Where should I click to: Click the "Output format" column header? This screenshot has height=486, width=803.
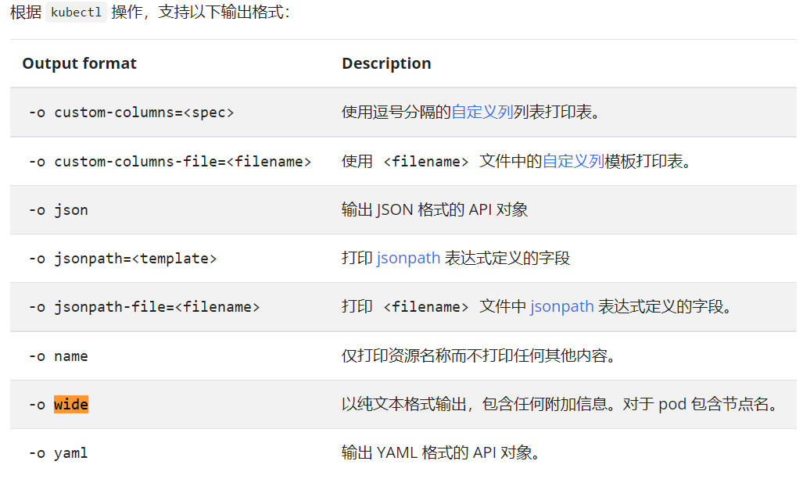(79, 63)
